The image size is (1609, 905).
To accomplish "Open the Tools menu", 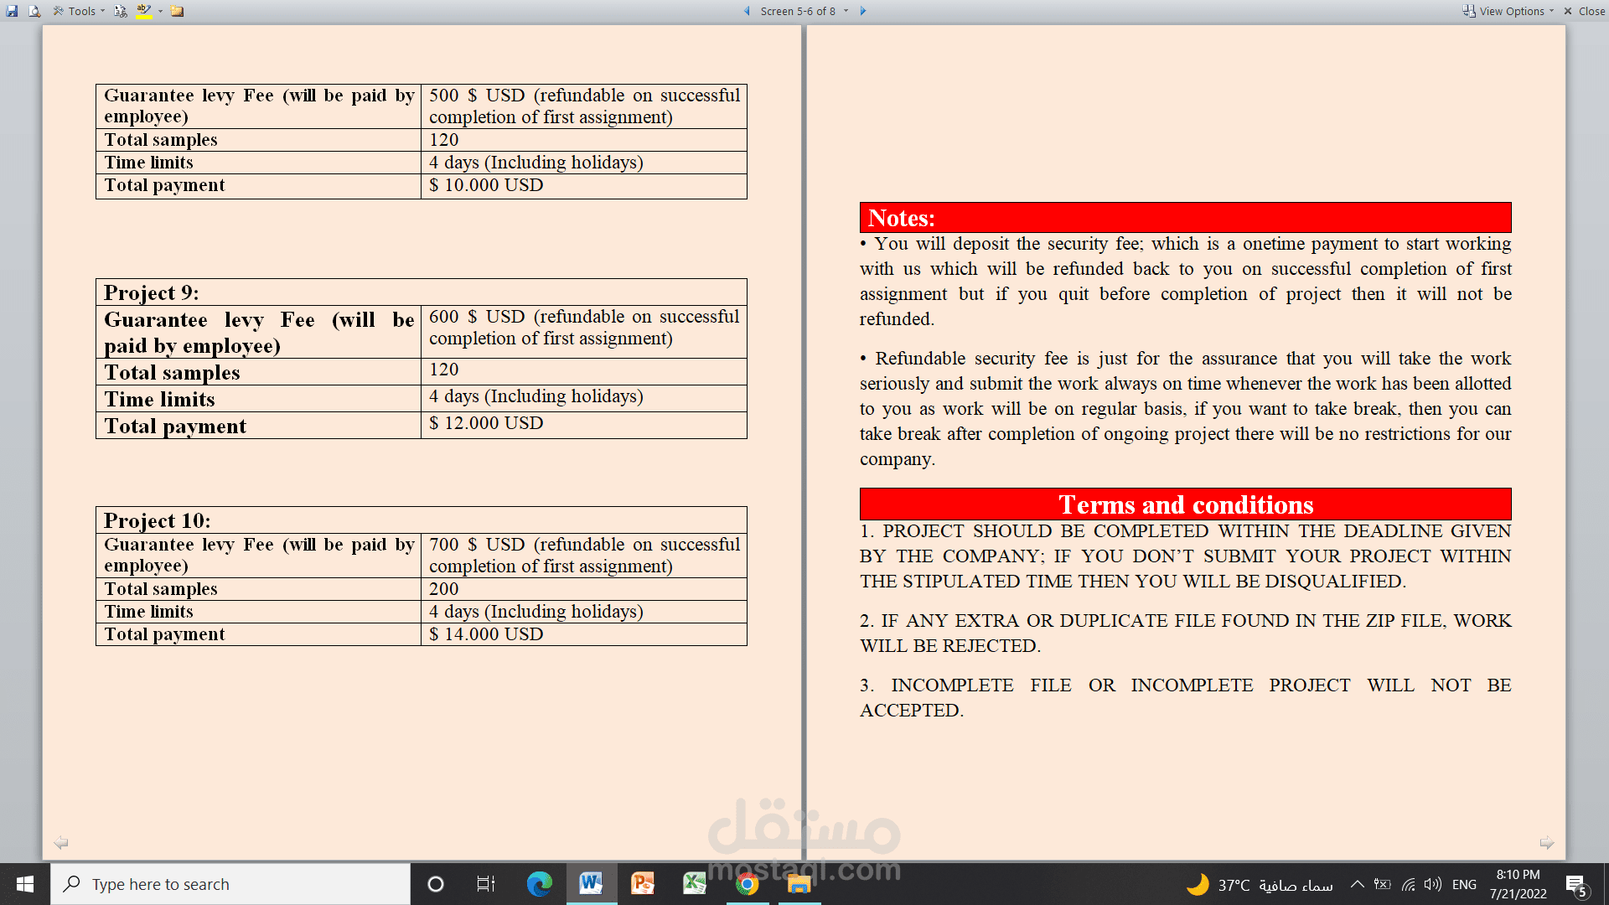I will (80, 11).
